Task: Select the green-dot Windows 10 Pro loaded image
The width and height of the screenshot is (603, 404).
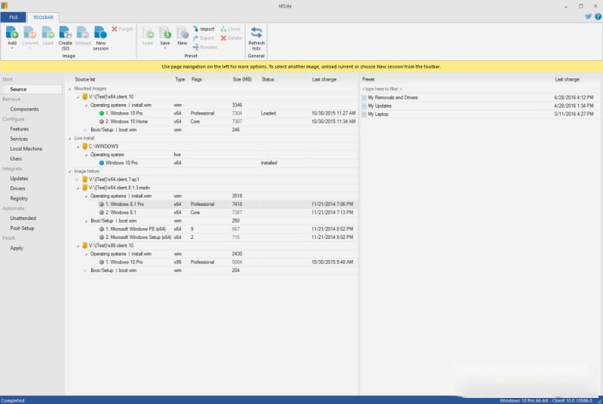Action: (125, 113)
